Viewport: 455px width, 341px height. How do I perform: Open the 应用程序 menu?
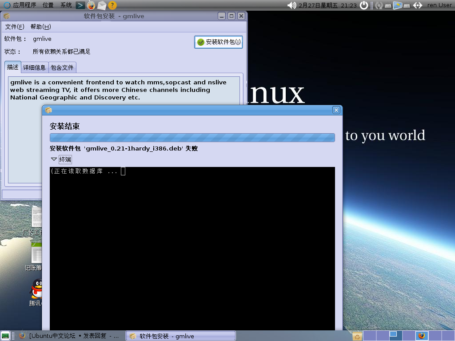click(x=25, y=5)
